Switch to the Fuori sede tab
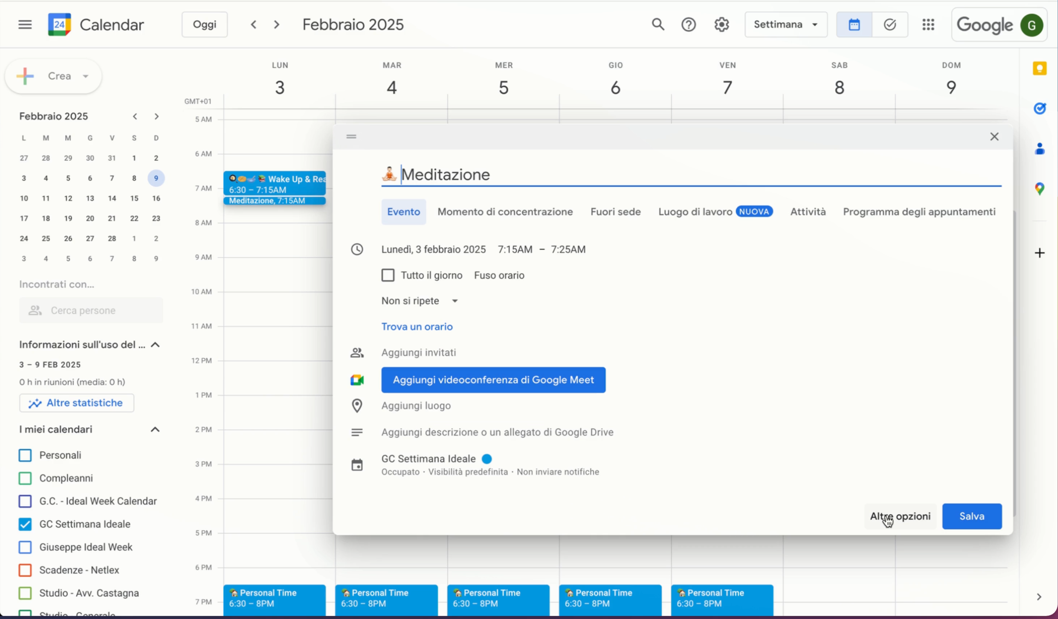This screenshot has width=1058, height=619. click(615, 212)
